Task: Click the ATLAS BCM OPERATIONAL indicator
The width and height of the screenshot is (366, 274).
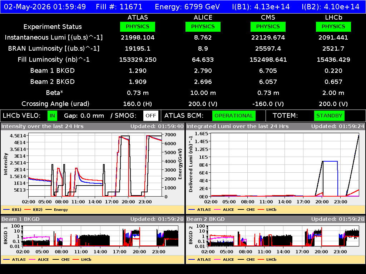Action: click(x=234, y=116)
